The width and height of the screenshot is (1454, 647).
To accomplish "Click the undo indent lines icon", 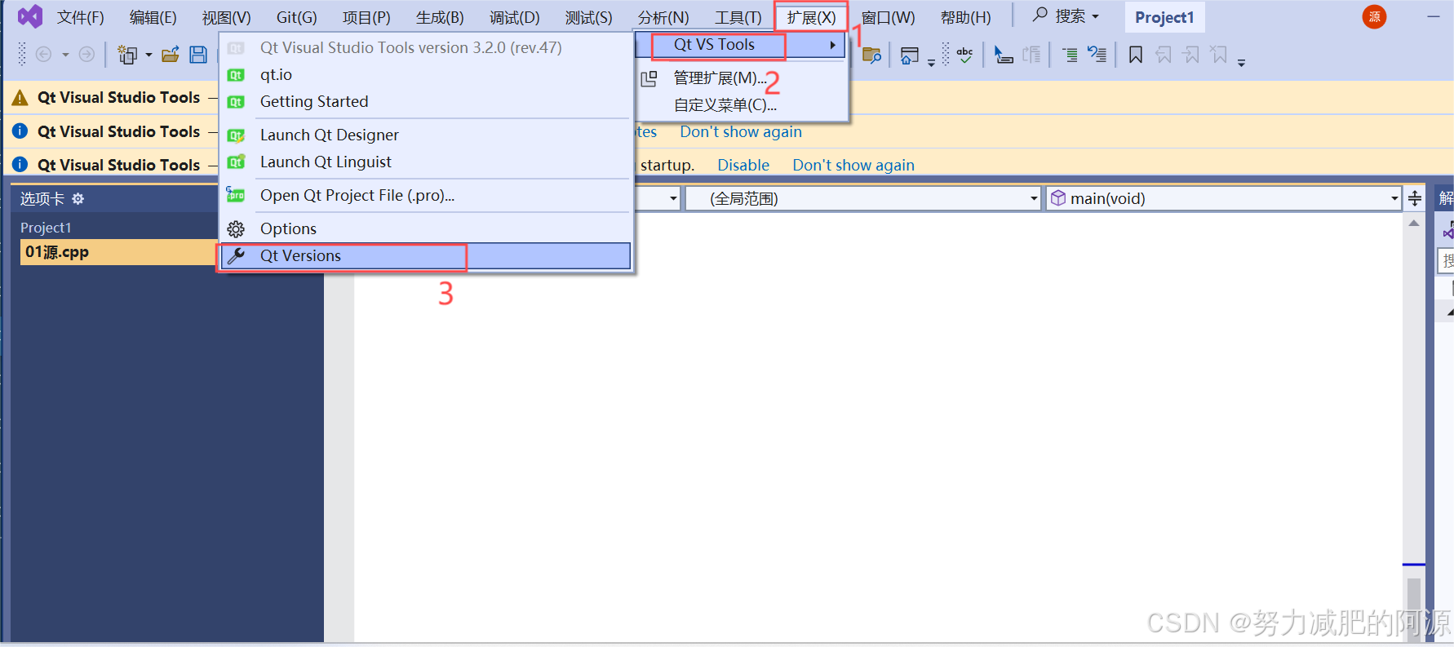I will pos(1097,55).
